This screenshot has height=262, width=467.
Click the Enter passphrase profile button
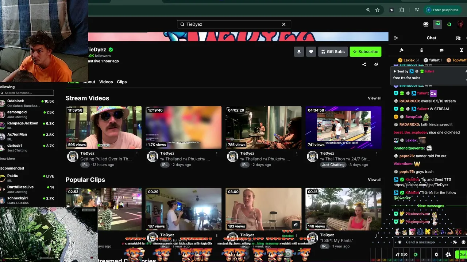click(442, 10)
